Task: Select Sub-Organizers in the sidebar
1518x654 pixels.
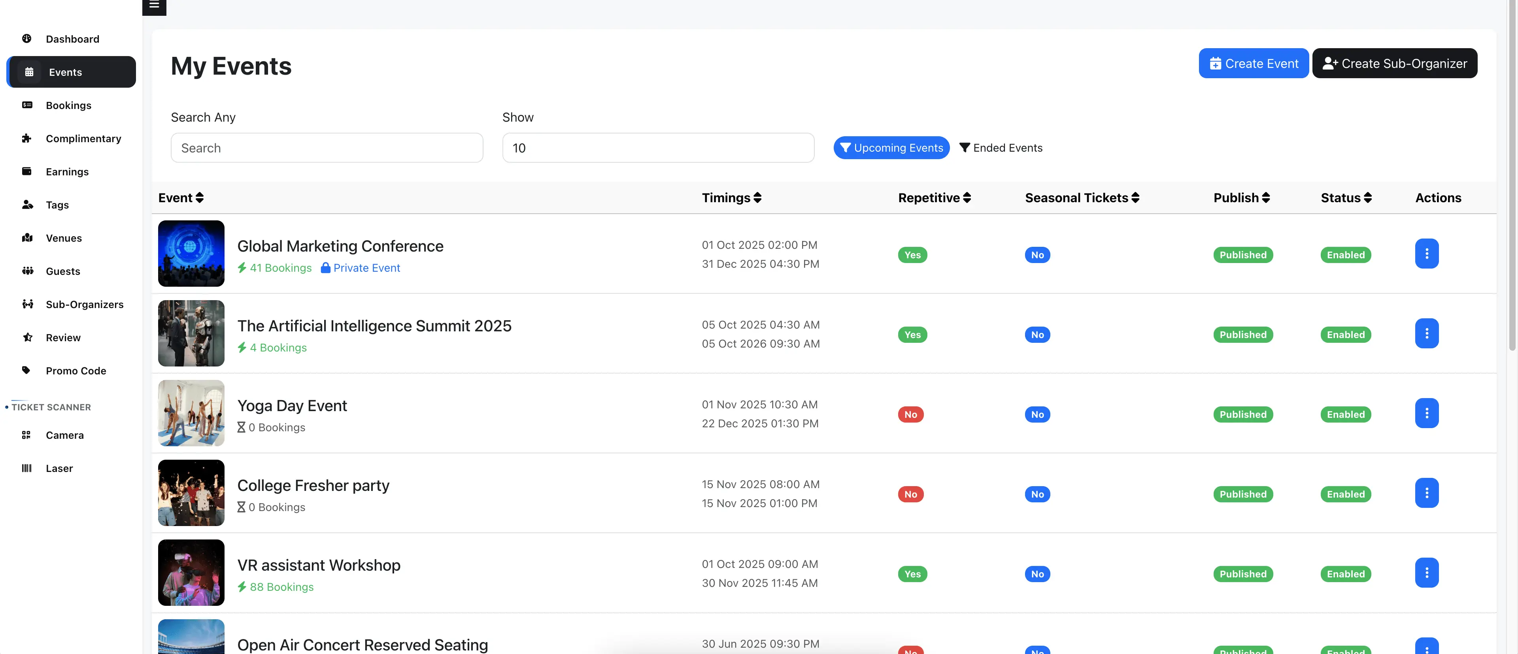Action: [x=84, y=304]
